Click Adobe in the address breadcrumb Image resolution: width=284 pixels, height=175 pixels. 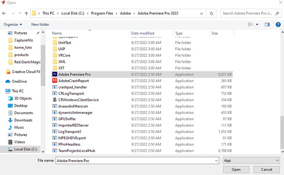(x=125, y=13)
